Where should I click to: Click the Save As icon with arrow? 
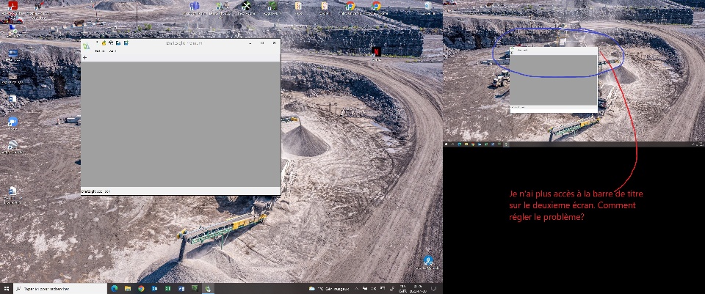coord(126,43)
